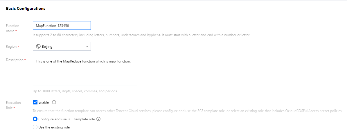
Task: Uncheck the Enable execution role checkbox
Action: click(x=35, y=102)
